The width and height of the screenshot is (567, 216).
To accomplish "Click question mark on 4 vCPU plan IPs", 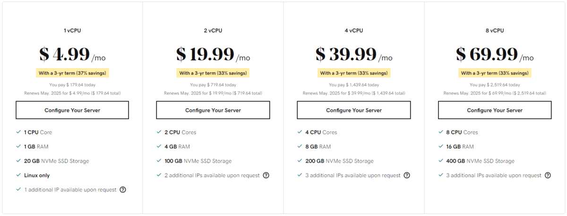I will click(x=407, y=175).
